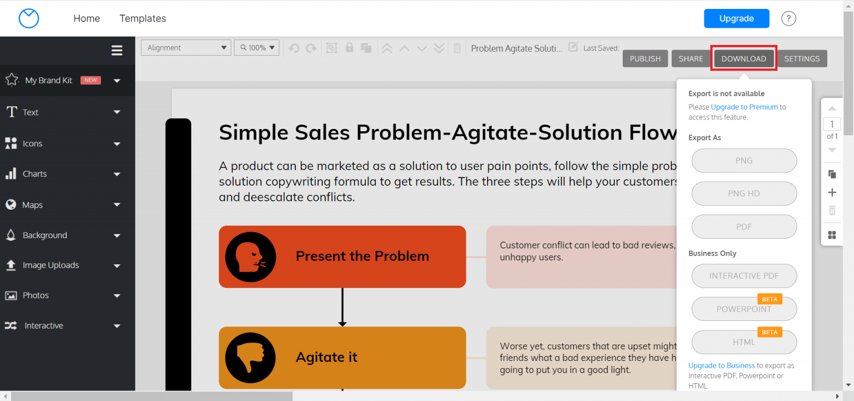Open the zoom level dropdown
This screenshot has width=854, height=401.
(x=256, y=47)
